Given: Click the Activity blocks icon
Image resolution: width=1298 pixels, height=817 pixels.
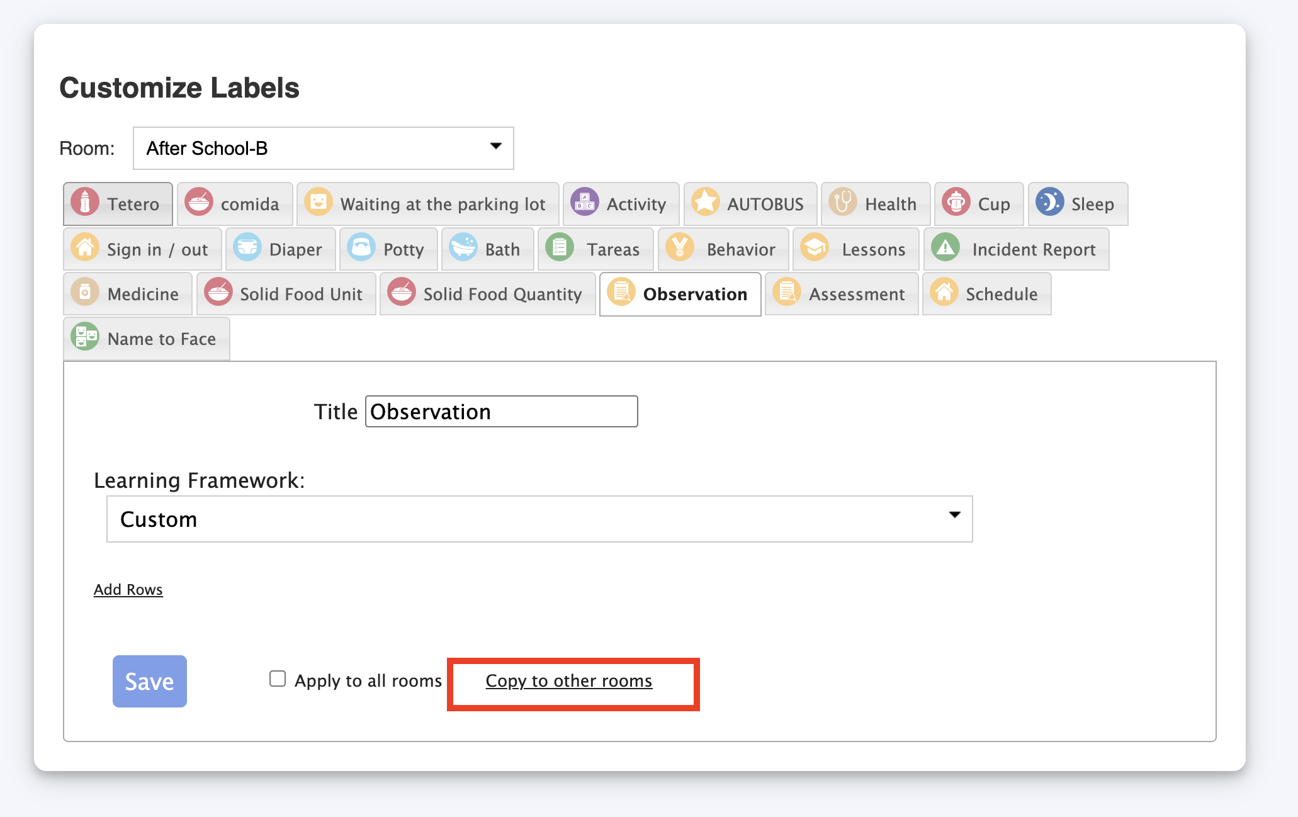Looking at the screenshot, I should [x=585, y=203].
